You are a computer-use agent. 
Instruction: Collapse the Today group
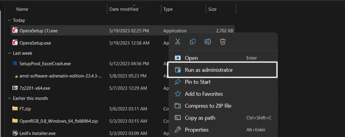click(9, 20)
